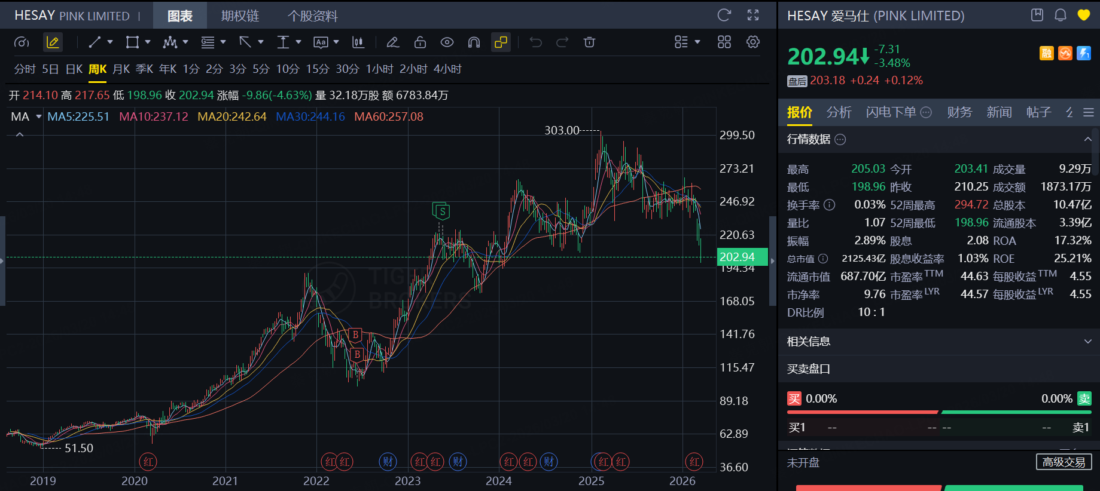Click the 高级交易 button
Image resolution: width=1100 pixels, height=491 pixels.
(x=1064, y=462)
